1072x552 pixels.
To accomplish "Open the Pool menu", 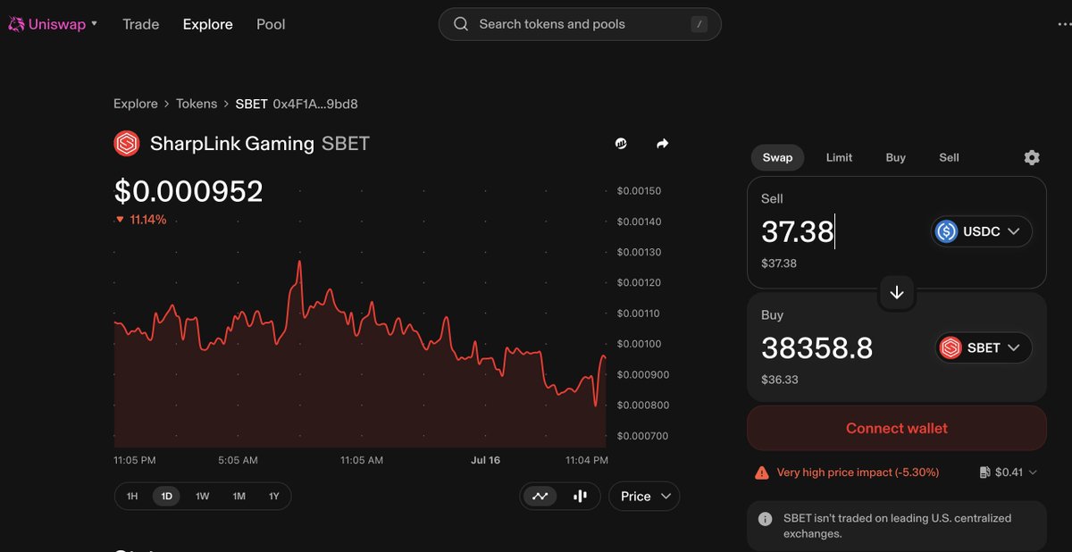I will pos(271,24).
